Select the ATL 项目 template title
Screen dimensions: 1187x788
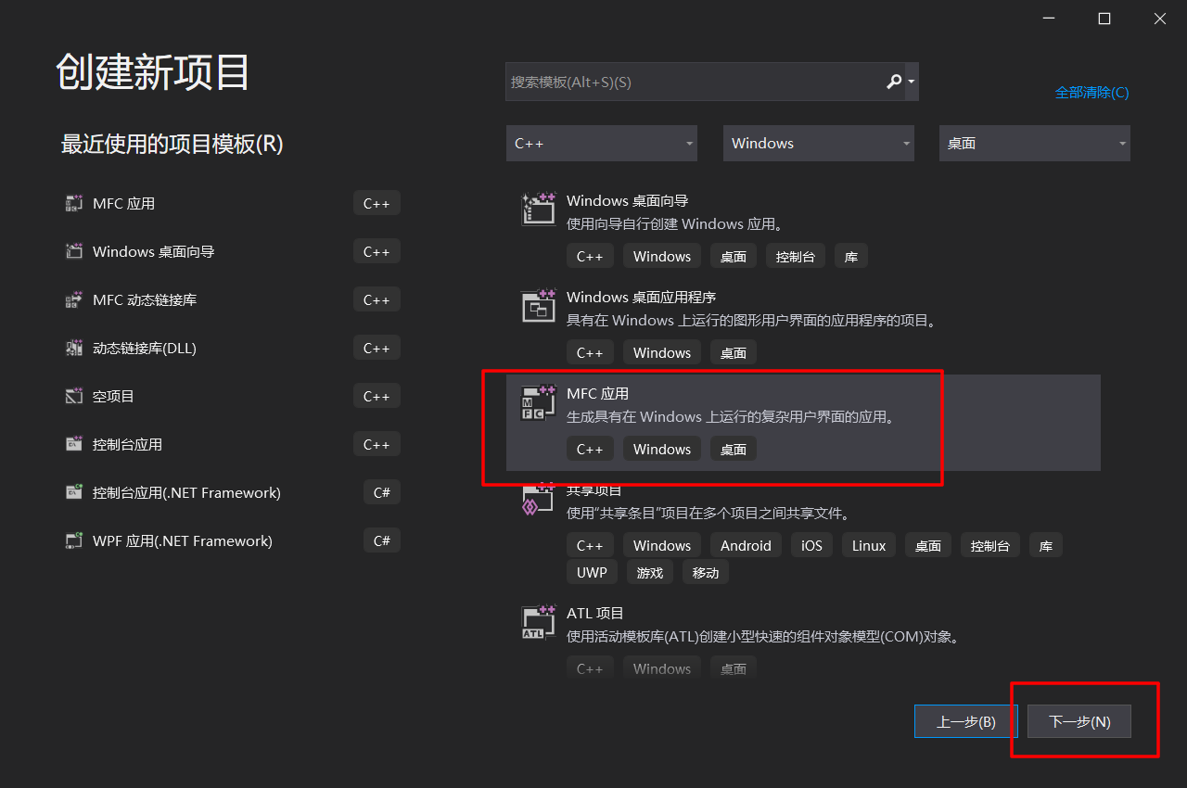click(595, 613)
